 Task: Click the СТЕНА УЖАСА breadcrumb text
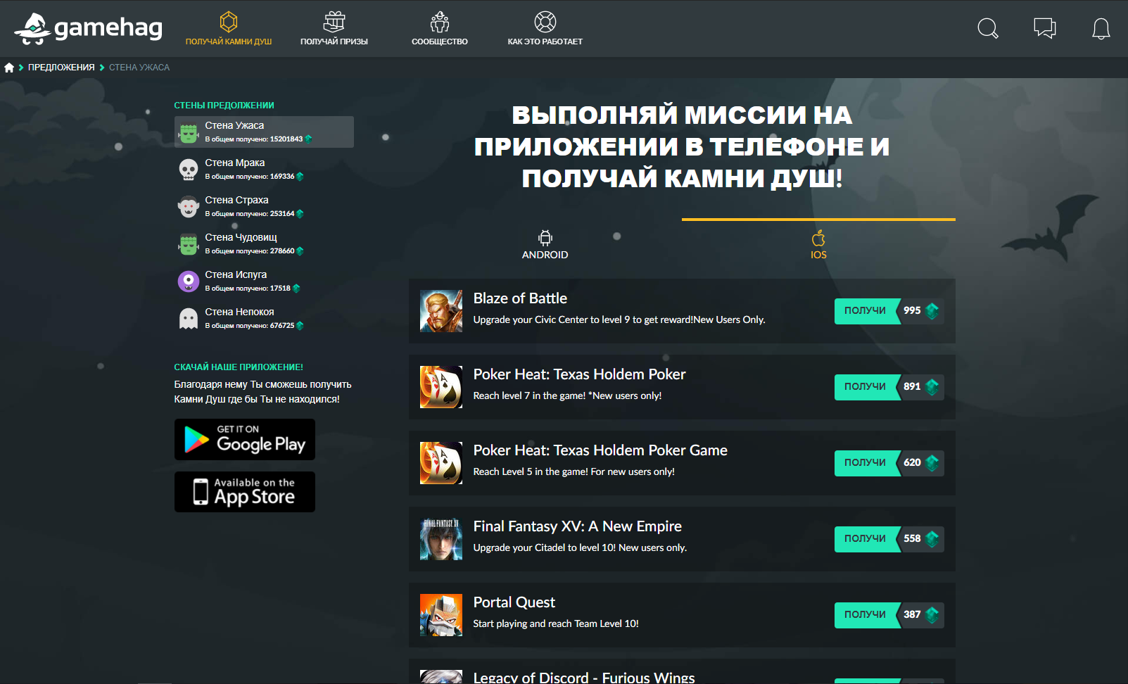[139, 68]
